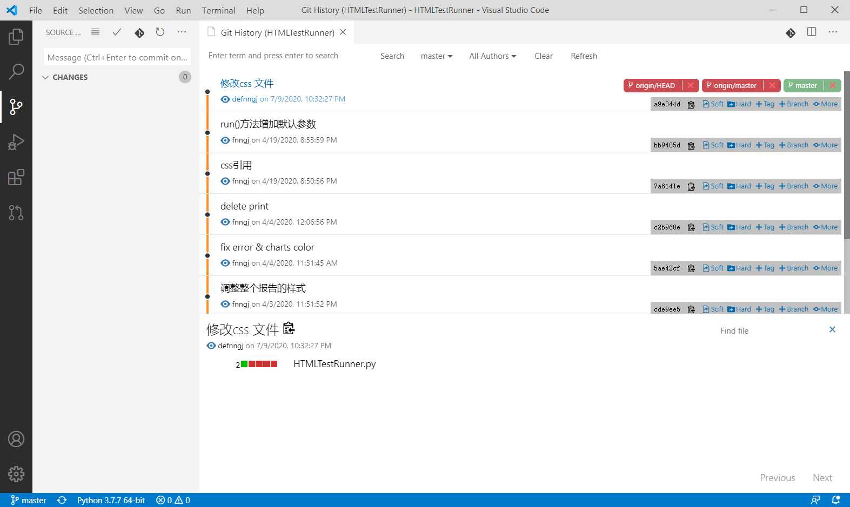Remove the master branch ref tag
850x507 pixels.
click(x=833, y=85)
